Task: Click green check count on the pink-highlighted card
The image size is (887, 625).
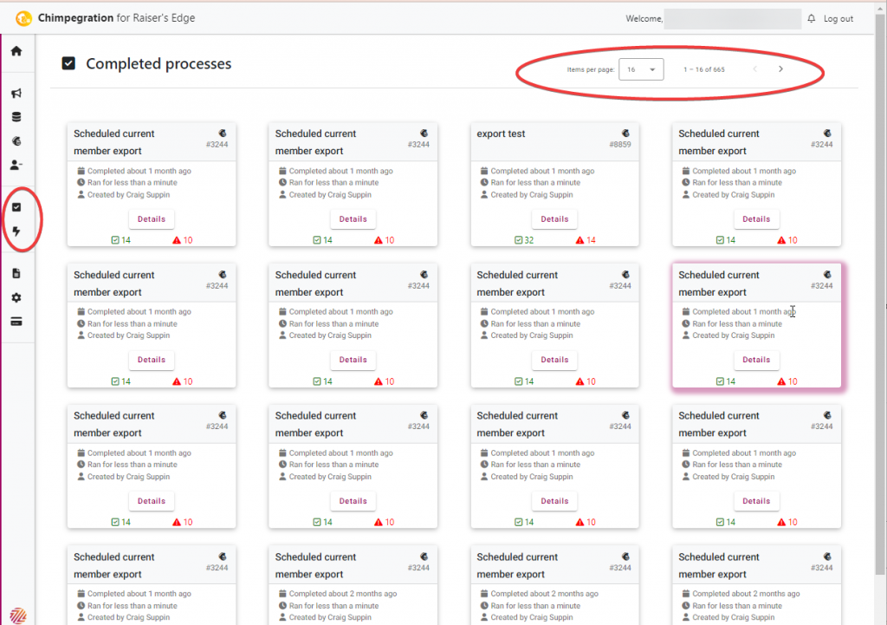Action: pyautogui.click(x=726, y=381)
